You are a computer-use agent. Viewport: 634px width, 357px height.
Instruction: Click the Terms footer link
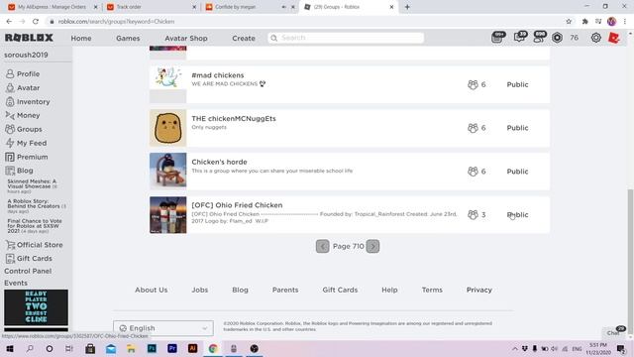432,290
